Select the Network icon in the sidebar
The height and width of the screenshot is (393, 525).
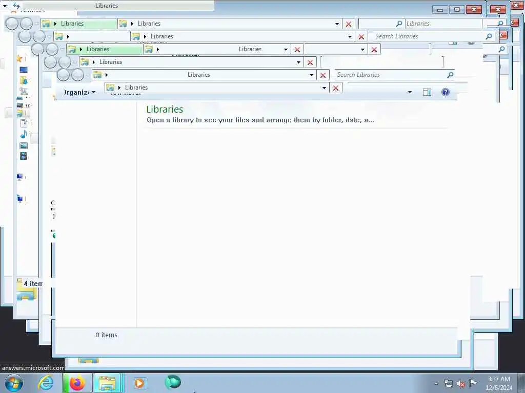20,199
